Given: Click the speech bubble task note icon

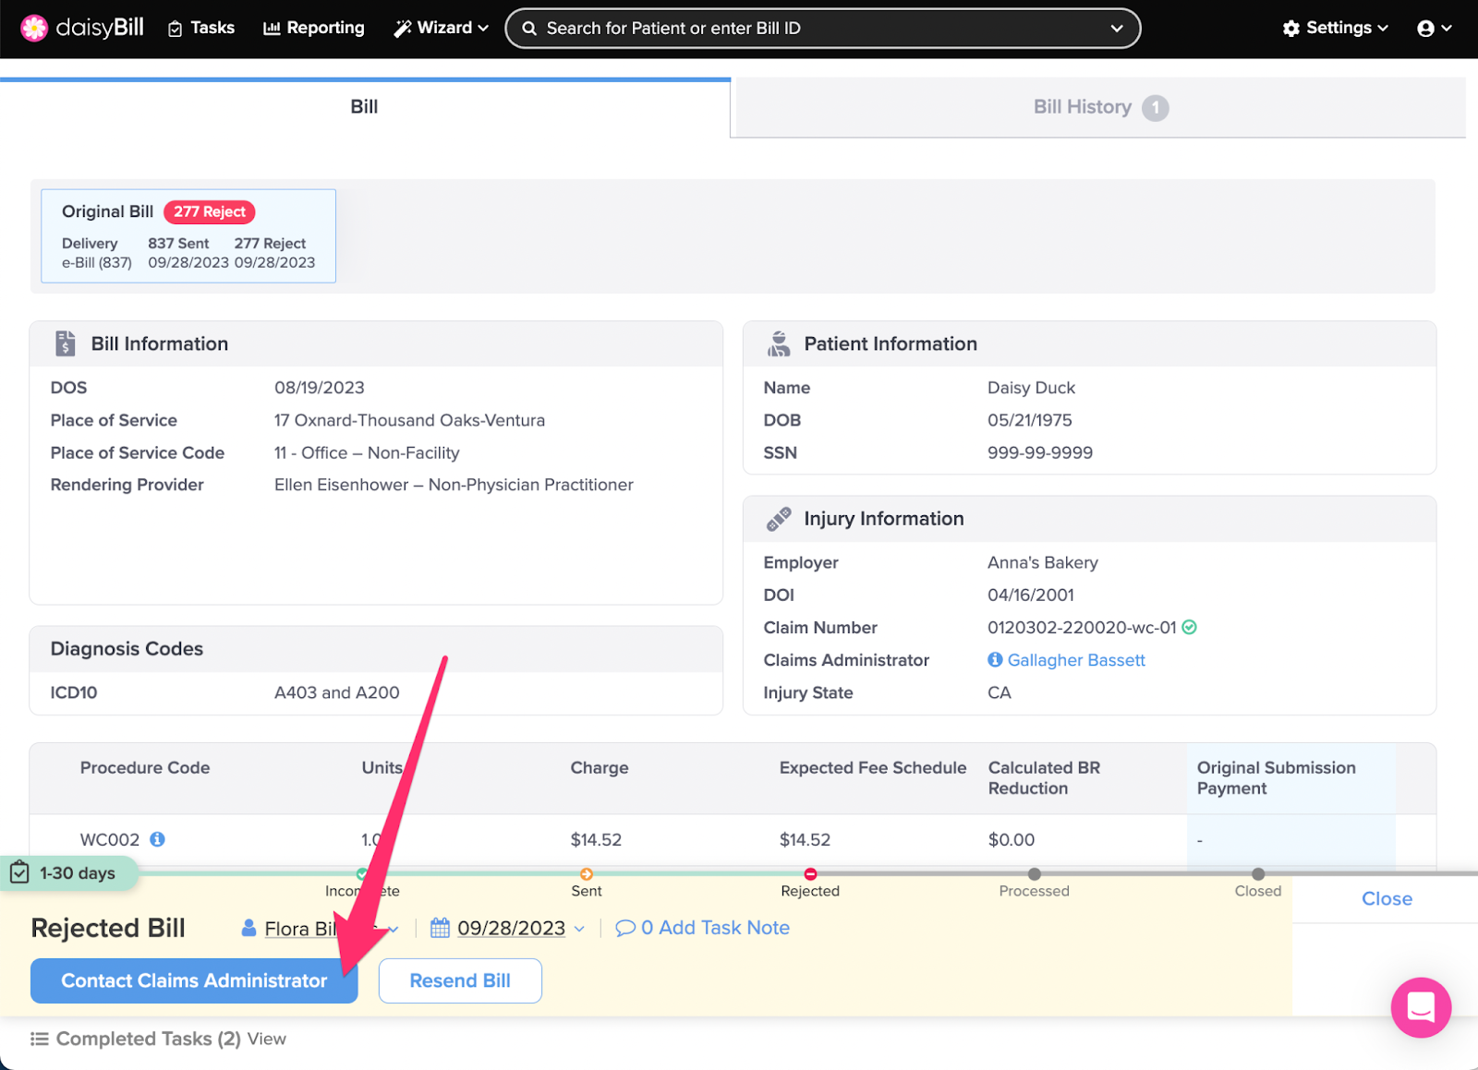Looking at the screenshot, I should pos(625,928).
